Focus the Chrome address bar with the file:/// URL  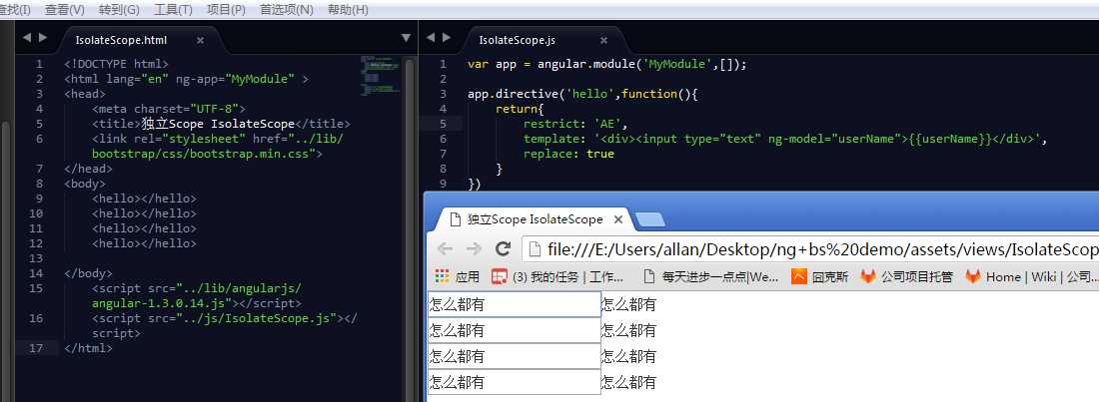[x=810, y=248]
